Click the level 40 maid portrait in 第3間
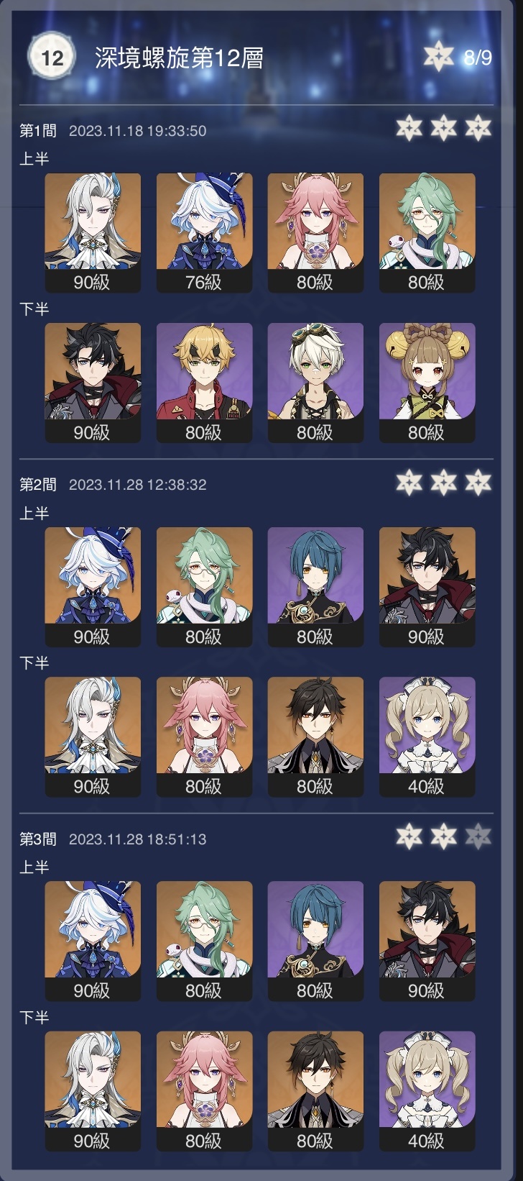 click(427, 1091)
